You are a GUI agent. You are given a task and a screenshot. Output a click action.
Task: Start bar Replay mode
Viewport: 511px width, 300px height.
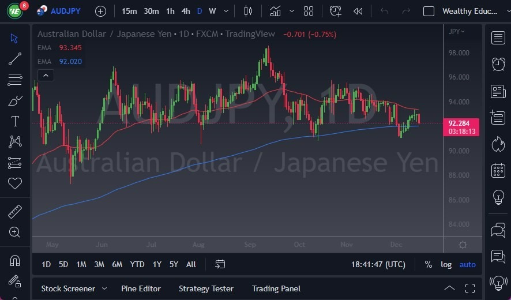(358, 12)
